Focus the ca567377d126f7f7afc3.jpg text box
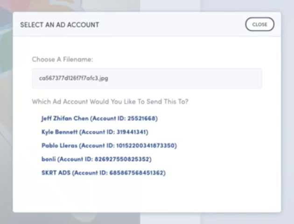Screen dimensions: 294x224 click(147, 78)
